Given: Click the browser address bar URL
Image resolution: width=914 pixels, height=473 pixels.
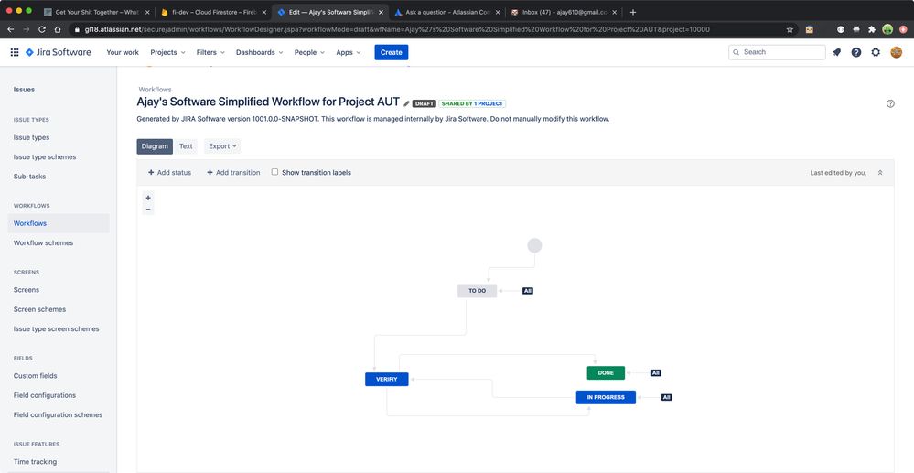Looking at the screenshot, I should 398,29.
